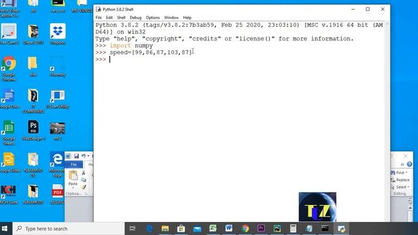Switch to Excel in taskbar
Screen dimensions: 418x235
[x=213, y=228]
